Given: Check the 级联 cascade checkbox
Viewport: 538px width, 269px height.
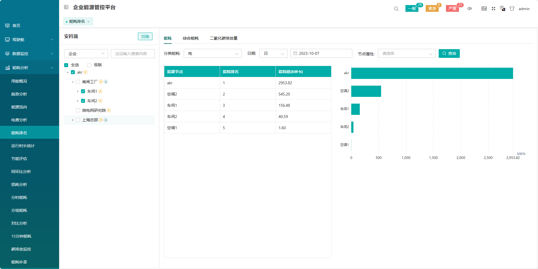Looking at the screenshot, I should (89, 65).
